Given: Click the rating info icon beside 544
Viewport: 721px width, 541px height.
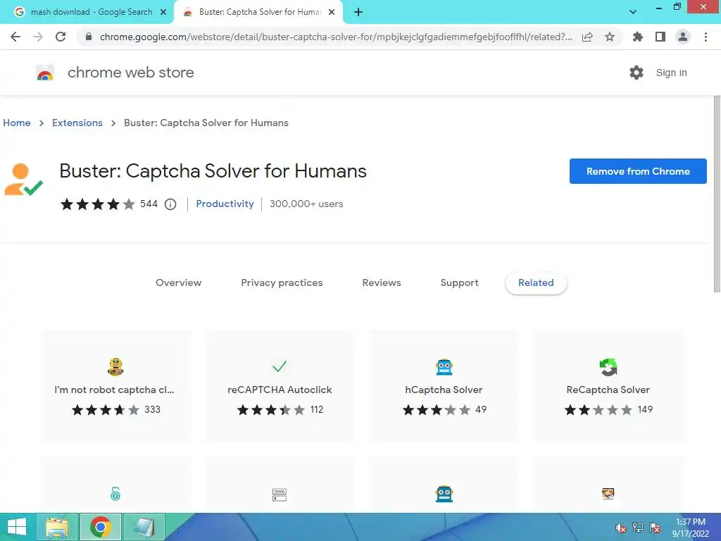Looking at the screenshot, I should tap(170, 204).
